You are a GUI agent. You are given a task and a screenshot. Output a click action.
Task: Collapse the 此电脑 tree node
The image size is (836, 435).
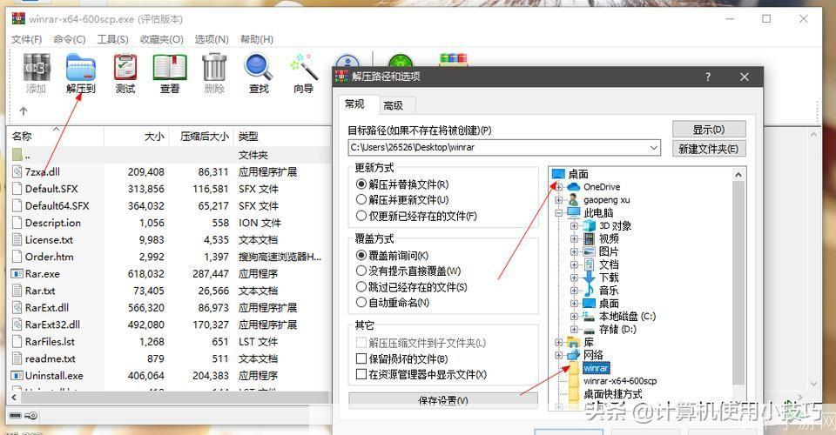(x=558, y=213)
